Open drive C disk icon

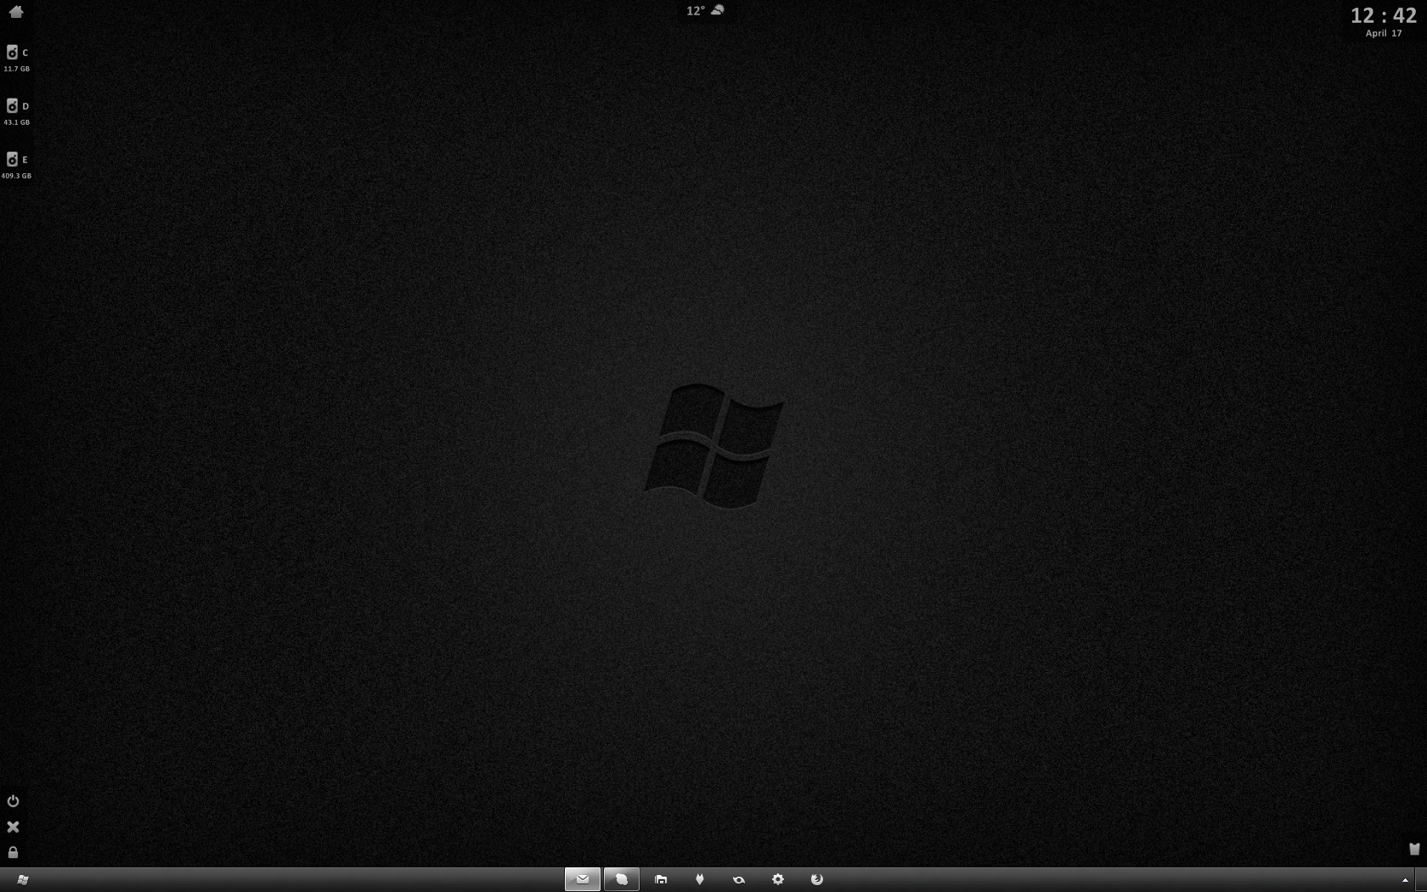point(12,52)
